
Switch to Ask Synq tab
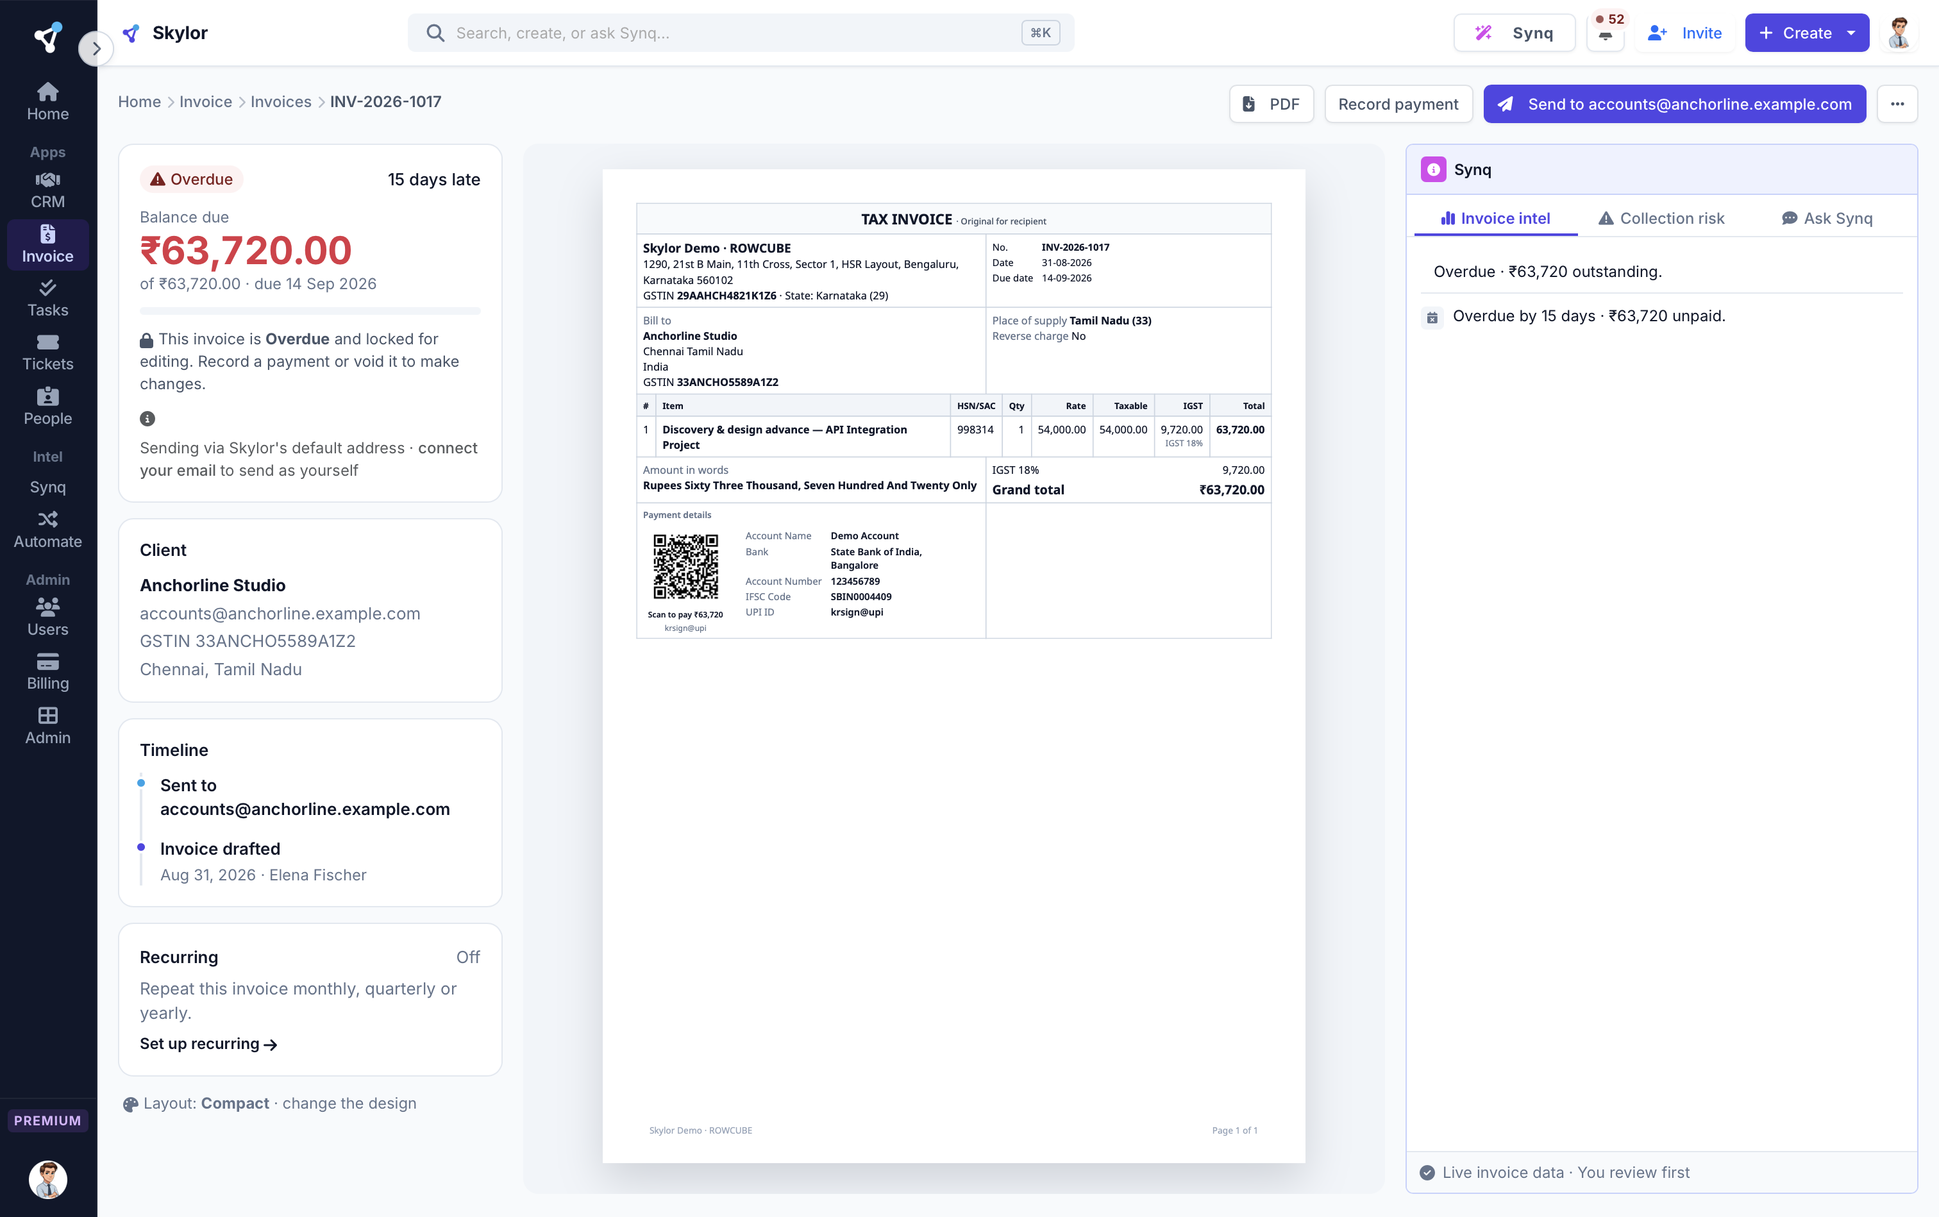click(x=1827, y=218)
